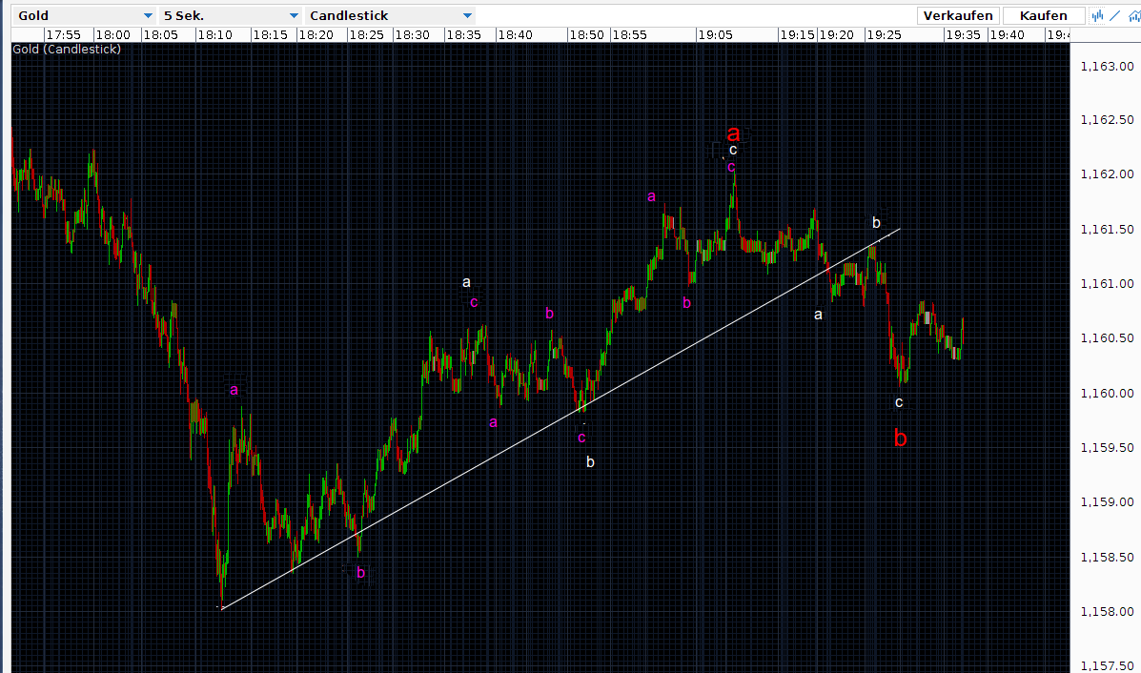Select white 'b' label at trendline's upper end
This screenshot has width=1141, height=673.
tap(876, 222)
